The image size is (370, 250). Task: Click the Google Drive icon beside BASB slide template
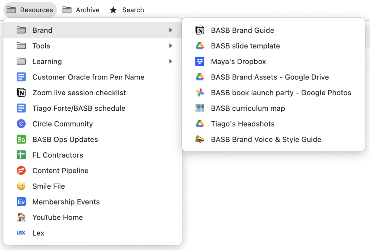[x=202, y=46]
